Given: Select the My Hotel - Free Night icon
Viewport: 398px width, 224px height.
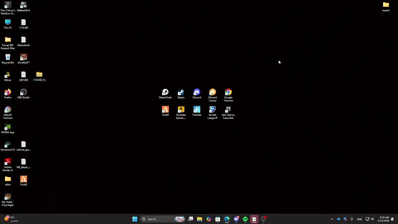Looking at the screenshot, I should pyautogui.click(x=8, y=200).
